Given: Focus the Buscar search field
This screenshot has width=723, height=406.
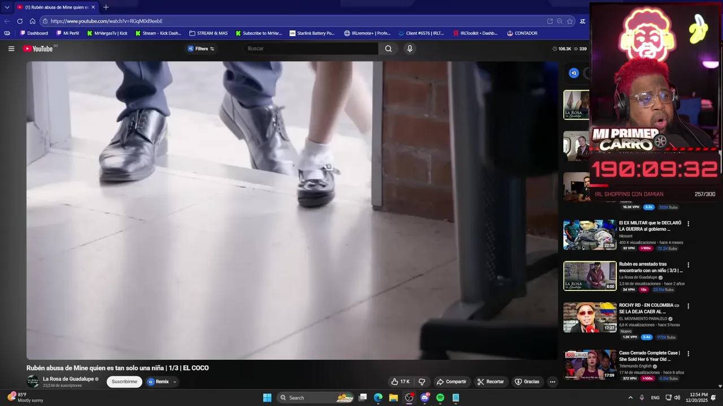Looking at the screenshot, I should click(311, 48).
